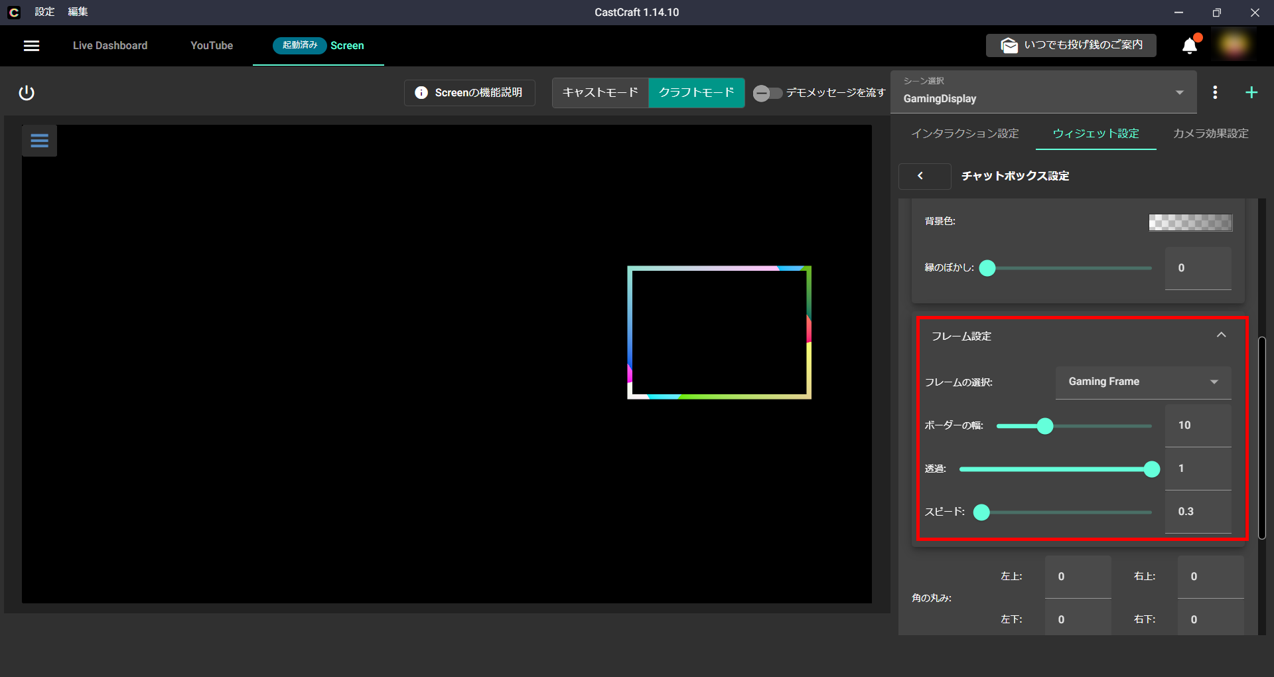Collapse the frame settings section

(x=1221, y=336)
